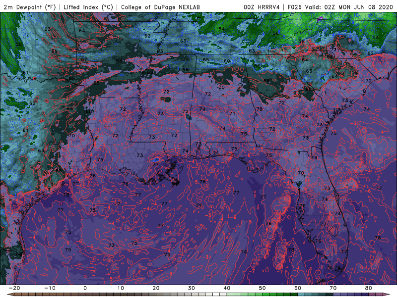397x297 pixels.
Task: Click the 80 label on the color scale
Action: point(369,288)
